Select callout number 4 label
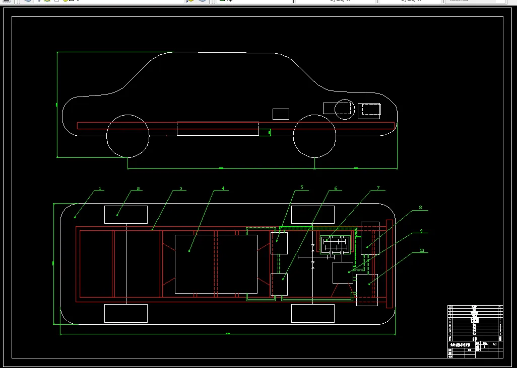Image resolution: width=517 pixels, height=368 pixels. (x=223, y=189)
